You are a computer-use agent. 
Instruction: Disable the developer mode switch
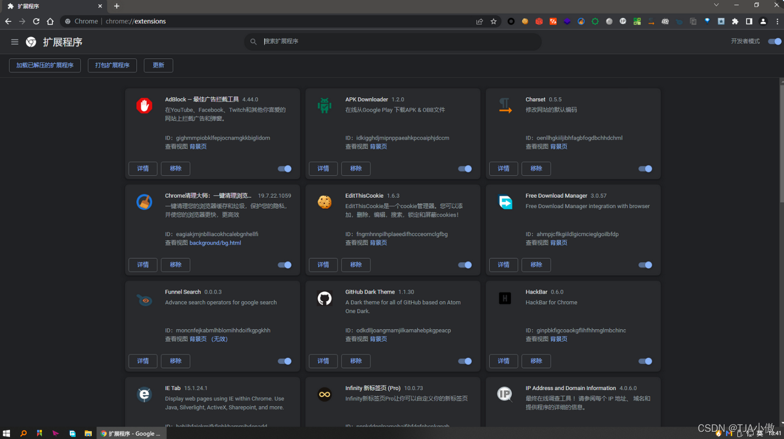click(774, 42)
